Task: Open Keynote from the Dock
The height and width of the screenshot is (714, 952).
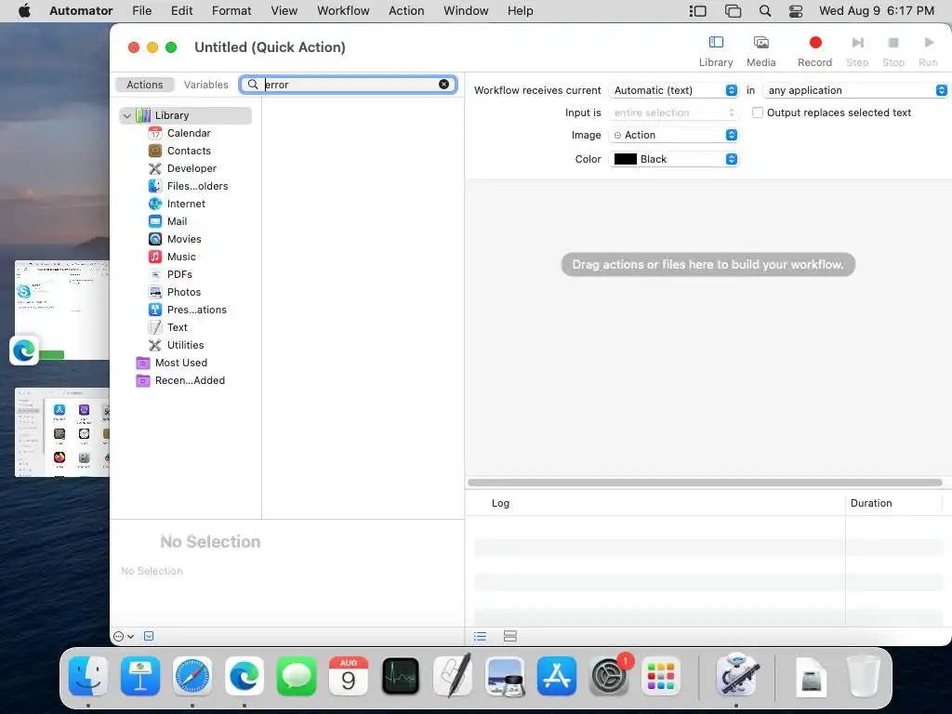Action: click(140, 676)
